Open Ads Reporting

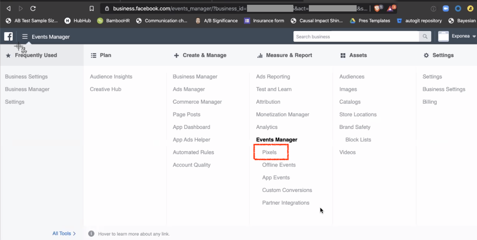click(273, 77)
